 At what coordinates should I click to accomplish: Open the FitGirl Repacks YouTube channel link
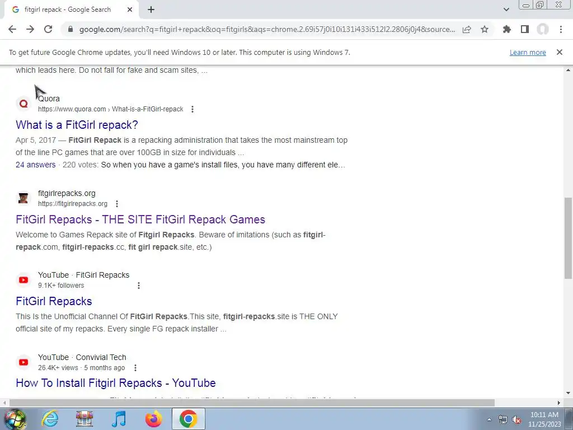pyautogui.click(x=54, y=301)
